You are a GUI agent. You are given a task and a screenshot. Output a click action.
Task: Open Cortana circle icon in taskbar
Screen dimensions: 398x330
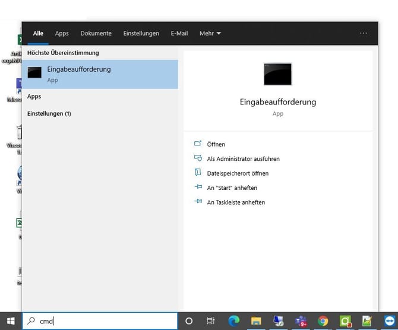click(189, 321)
